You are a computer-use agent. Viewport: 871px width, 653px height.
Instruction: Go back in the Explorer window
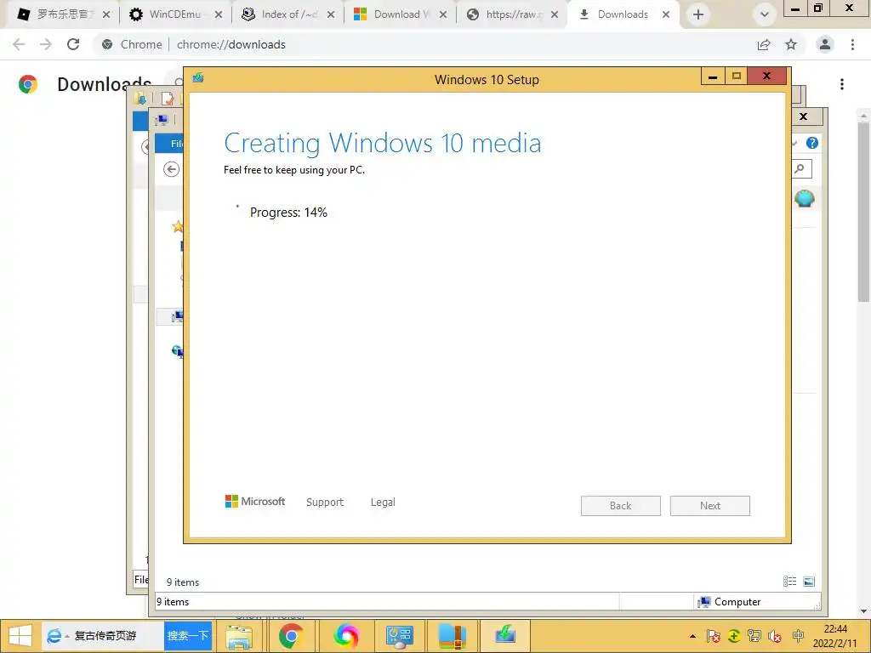pos(172,169)
